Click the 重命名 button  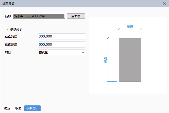[76, 16]
